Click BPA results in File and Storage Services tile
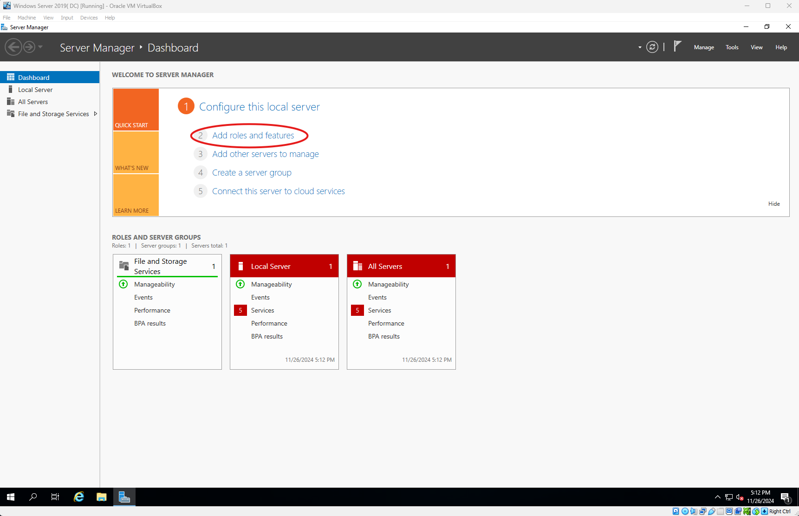This screenshot has height=516, width=799. coord(150,323)
